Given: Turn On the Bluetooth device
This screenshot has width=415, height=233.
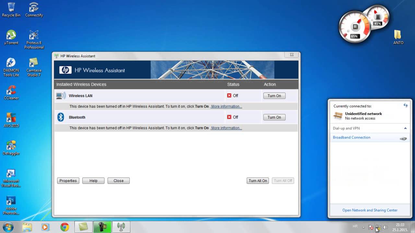Looking at the screenshot, I should click(x=274, y=117).
